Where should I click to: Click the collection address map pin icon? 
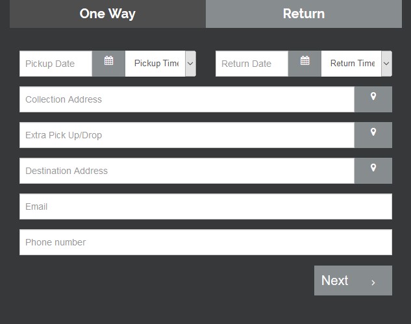point(373,96)
